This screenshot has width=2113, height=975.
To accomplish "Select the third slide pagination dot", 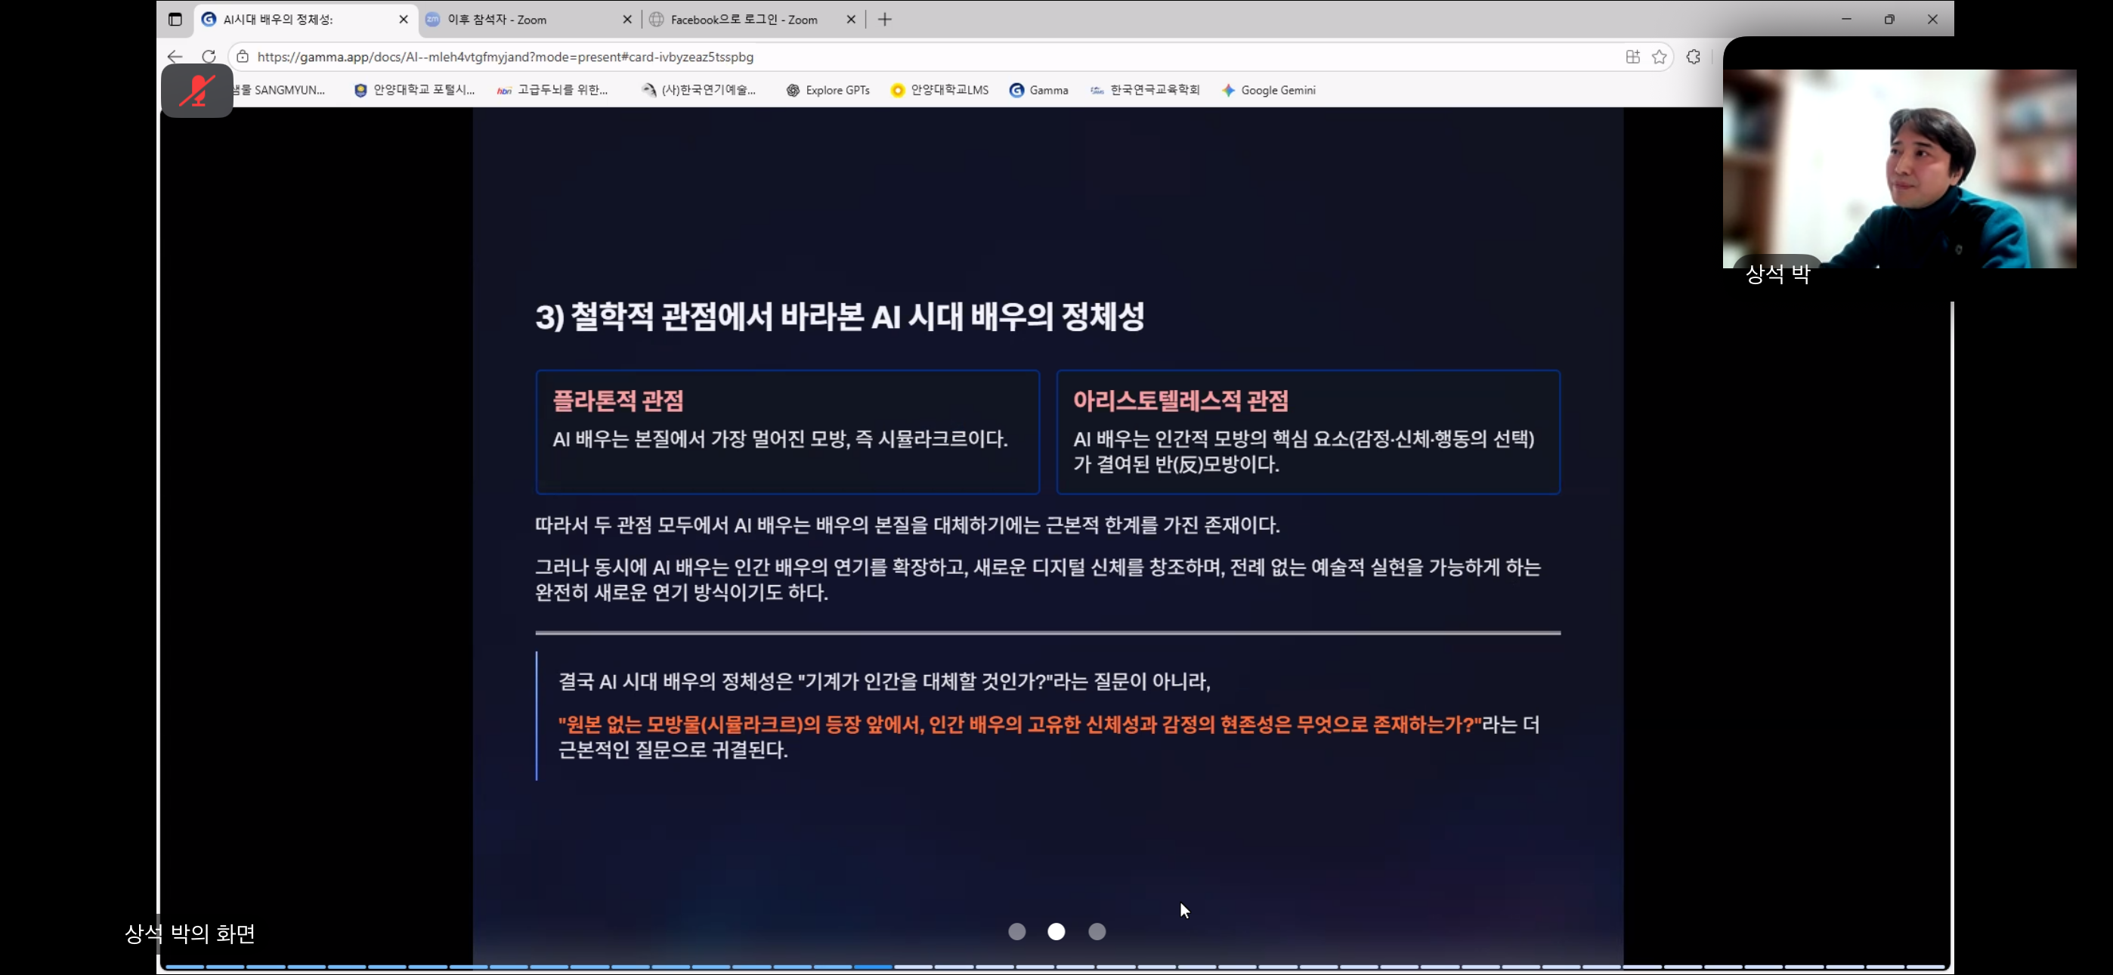I will (1097, 931).
